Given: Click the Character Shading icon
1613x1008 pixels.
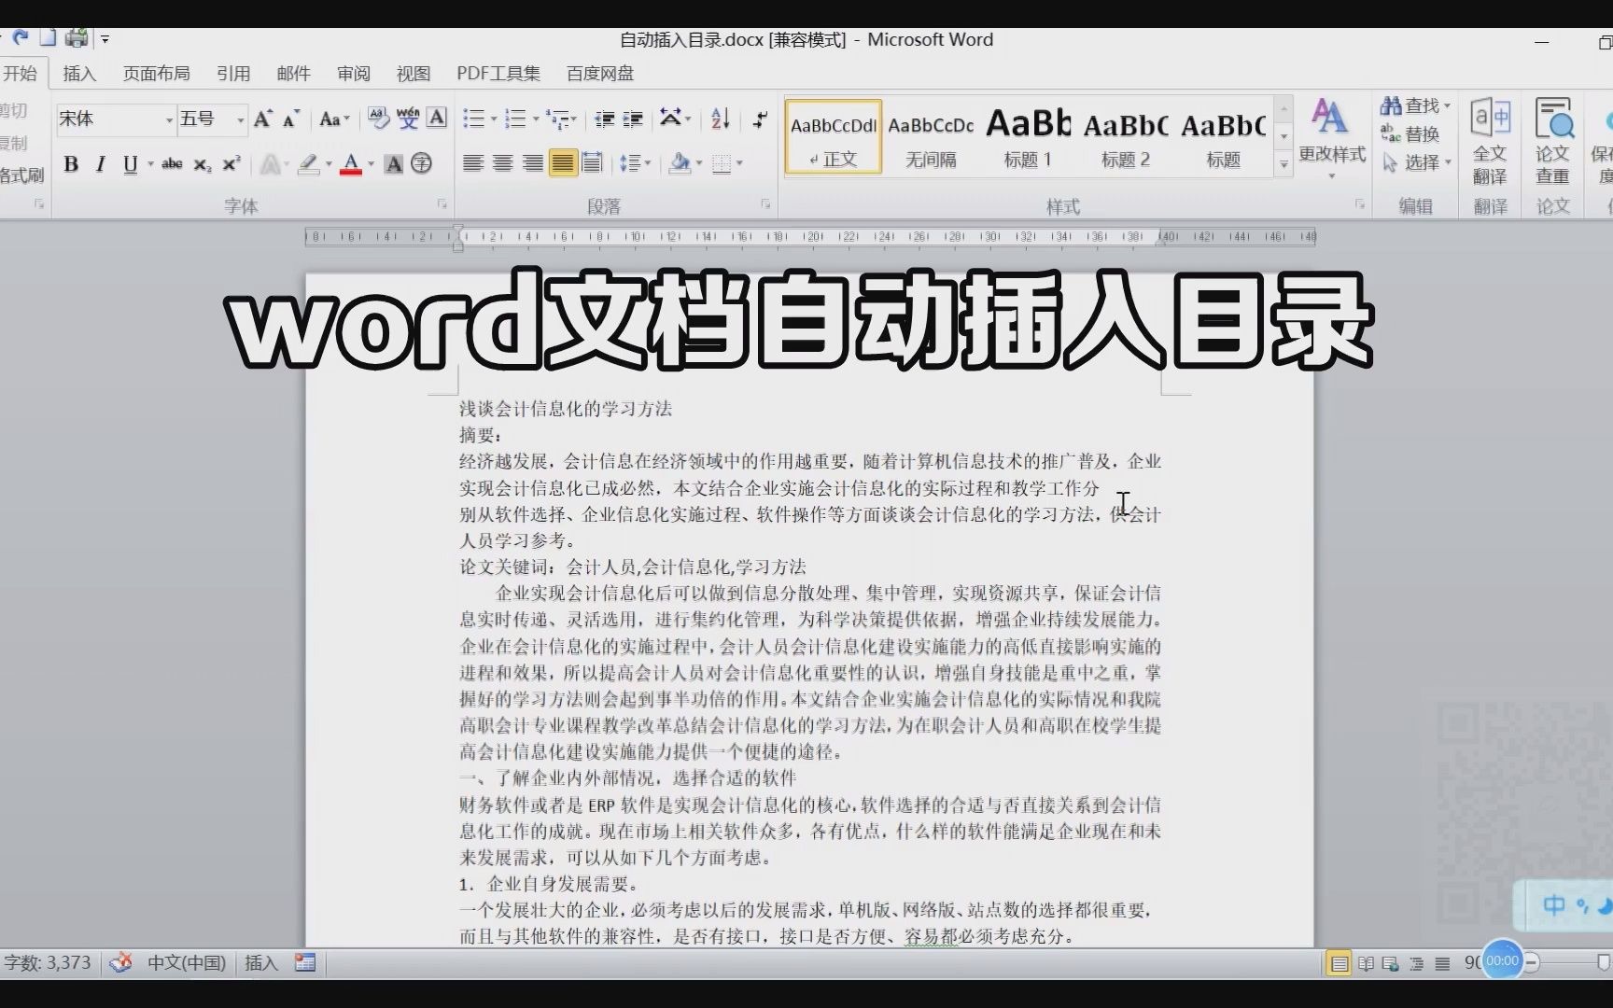Looking at the screenshot, I should click(394, 164).
